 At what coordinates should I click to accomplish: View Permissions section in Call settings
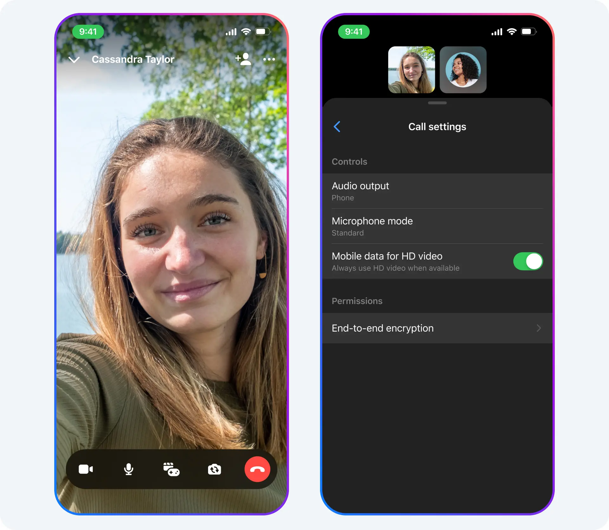(358, 301)
